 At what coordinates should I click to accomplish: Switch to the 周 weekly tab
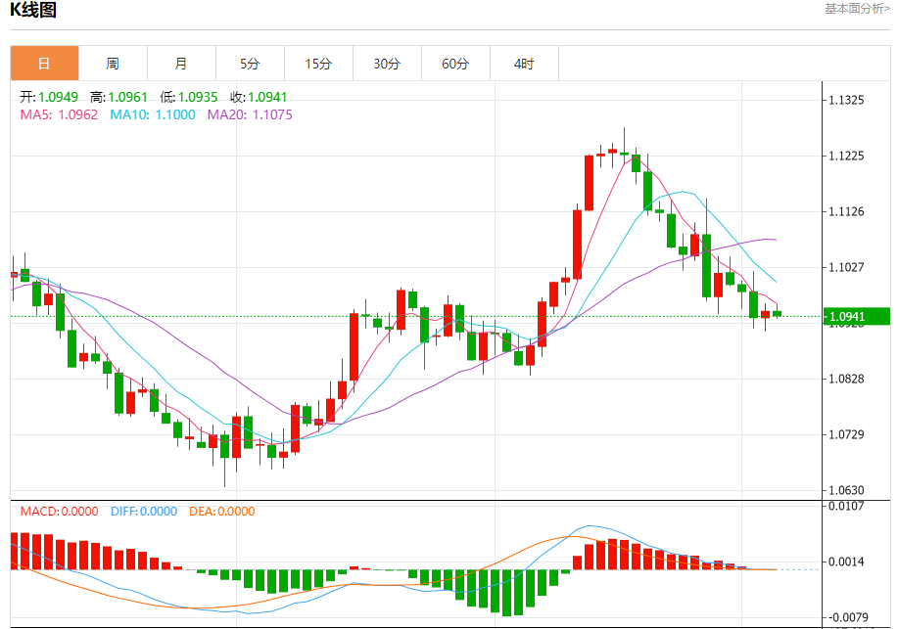[113, 64]
